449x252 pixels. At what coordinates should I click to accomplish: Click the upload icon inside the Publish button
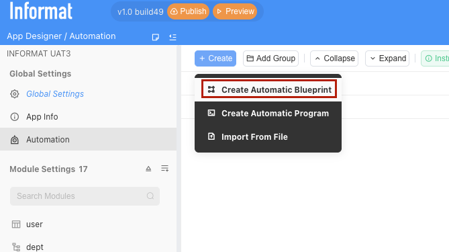click(174, 11)
